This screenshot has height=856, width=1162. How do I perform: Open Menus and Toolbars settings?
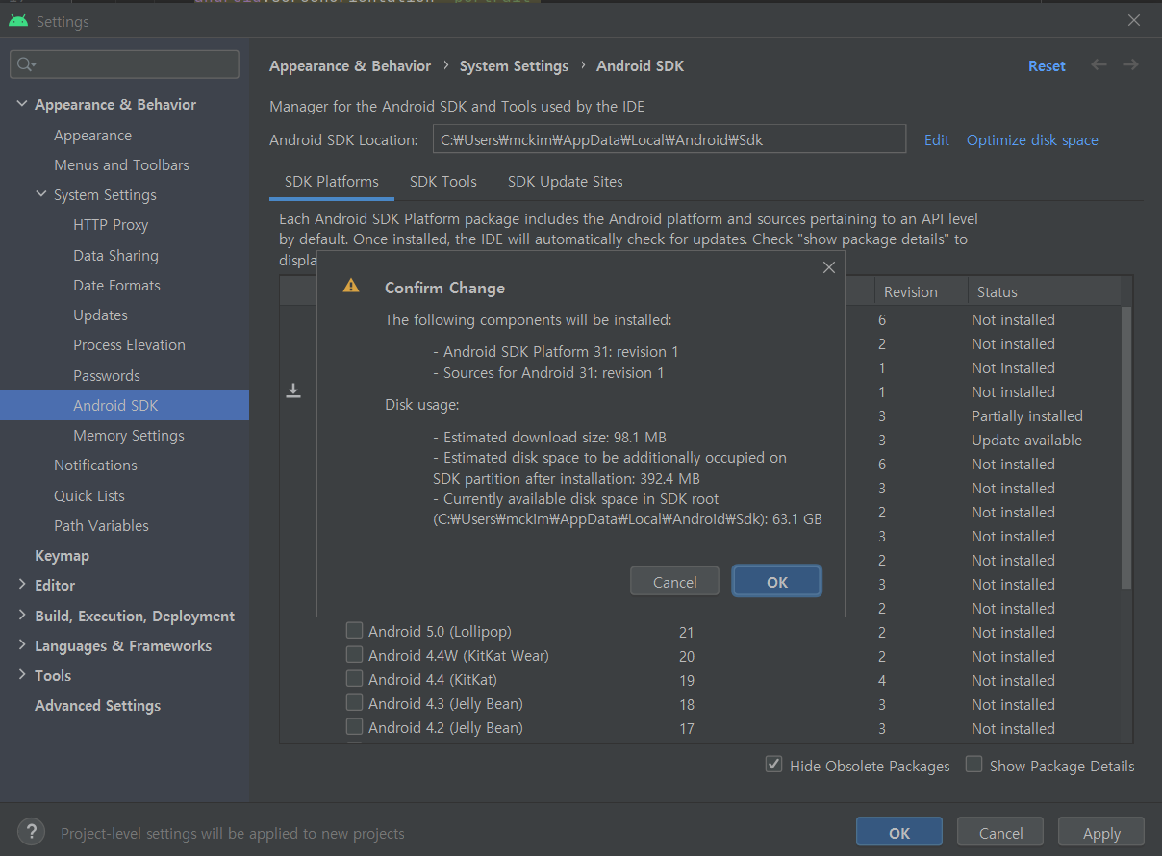[121, 165]
